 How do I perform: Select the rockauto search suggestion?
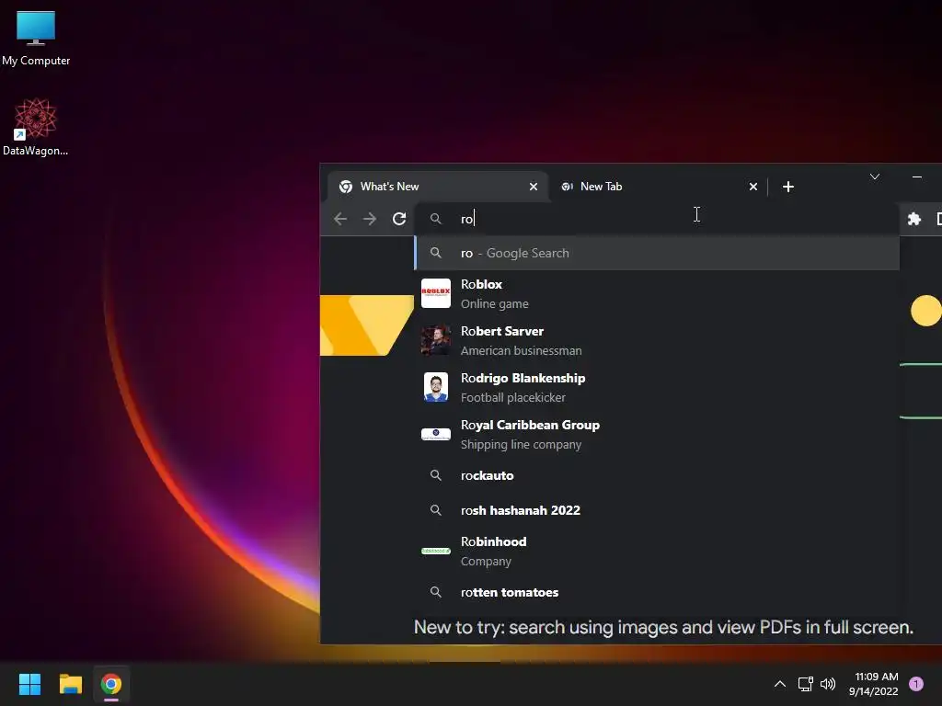[x=657, y=475]
